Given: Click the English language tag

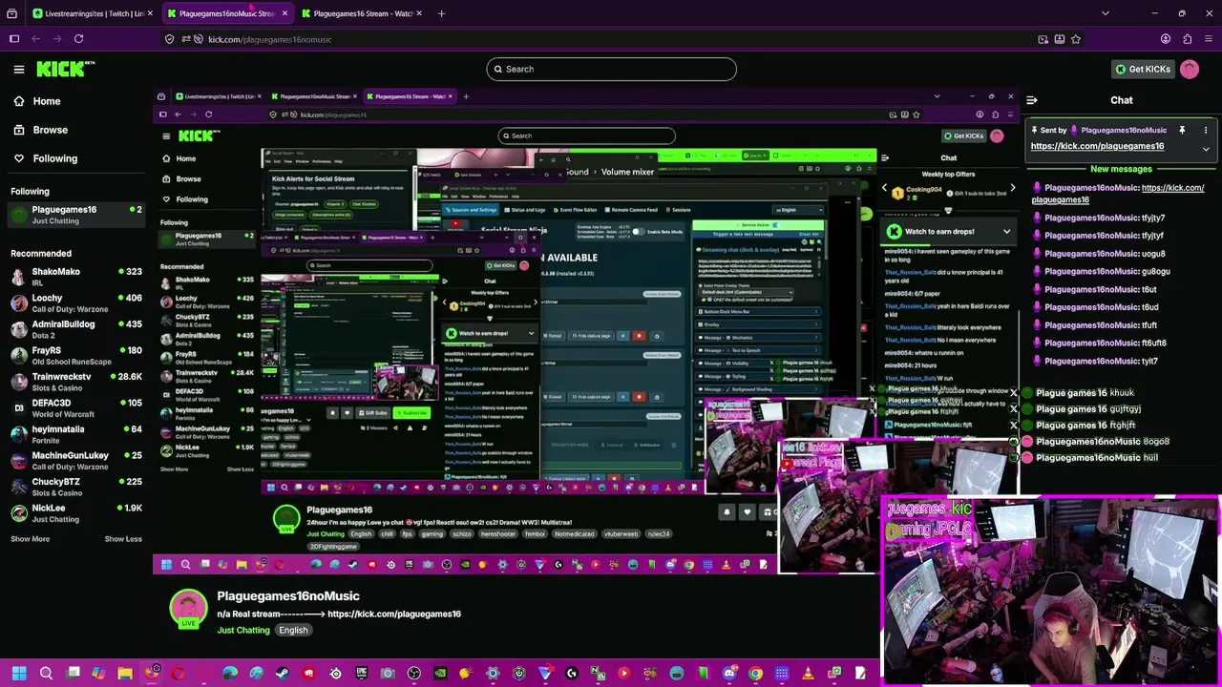Looking at the screenshot, I should click(293, 630).
